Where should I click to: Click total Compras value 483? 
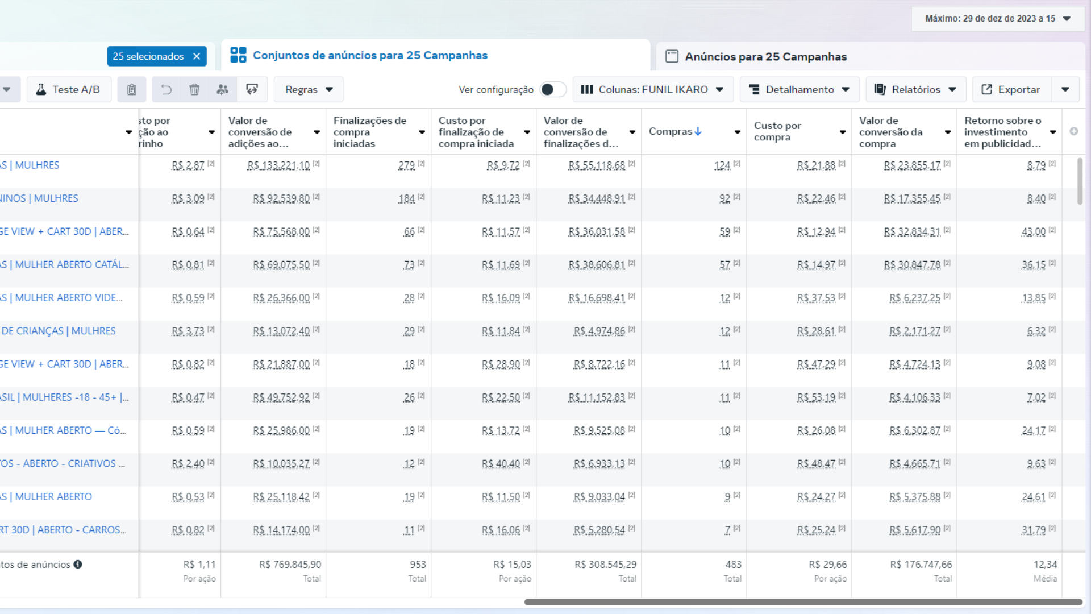733,565
